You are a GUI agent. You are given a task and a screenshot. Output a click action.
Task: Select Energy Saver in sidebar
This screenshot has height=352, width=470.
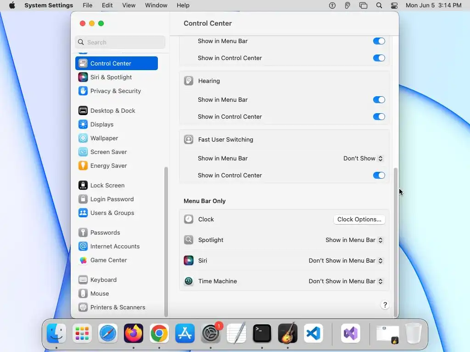(116, 166)
